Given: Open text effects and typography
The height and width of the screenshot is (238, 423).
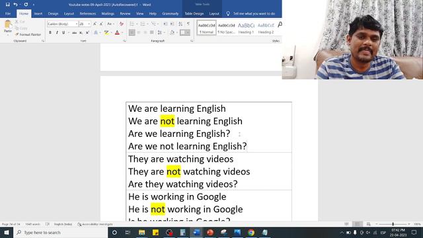Looking at the screenshot, I should tap(96, 32).
